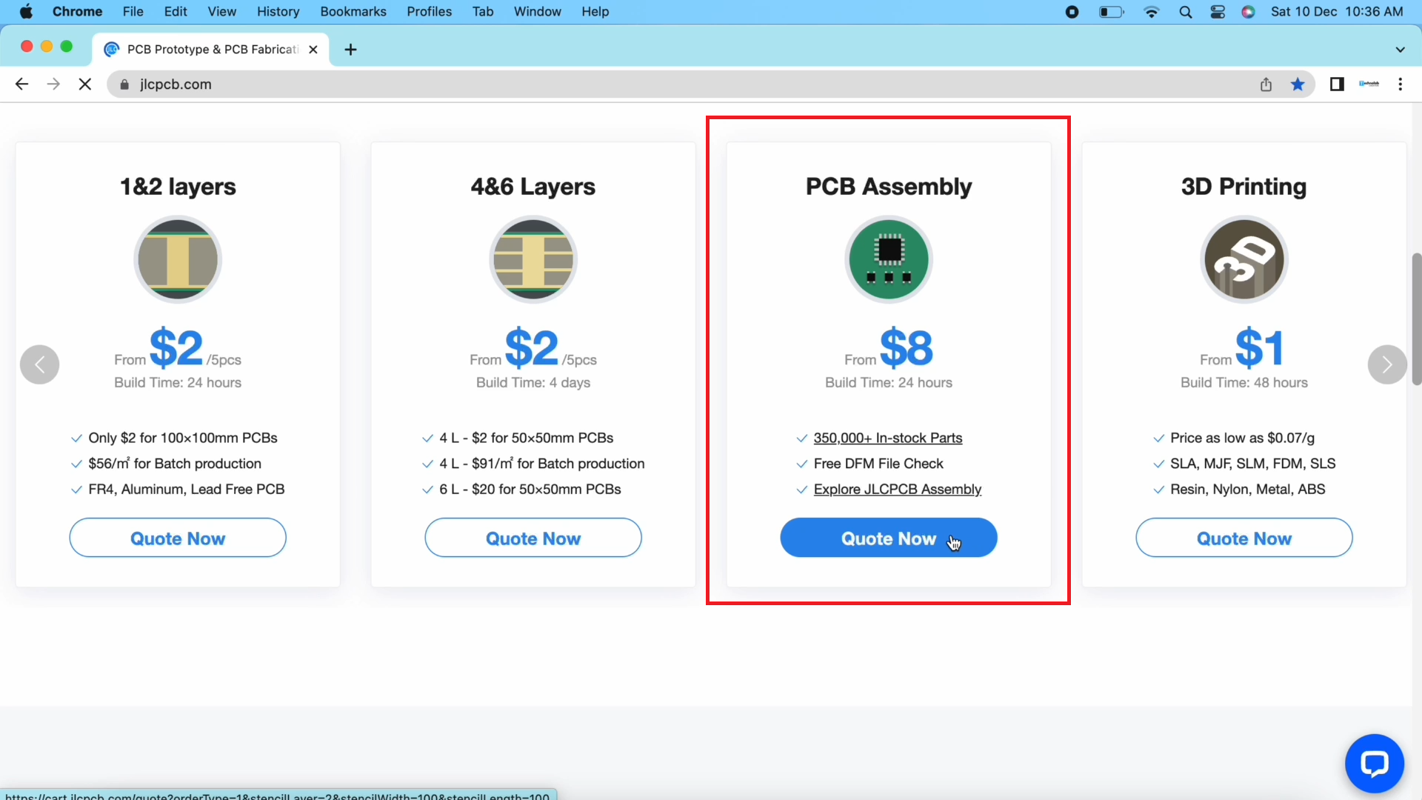Click the page vertical scrollbar
Screen dimensions: 1422x800
point(1416,319)
